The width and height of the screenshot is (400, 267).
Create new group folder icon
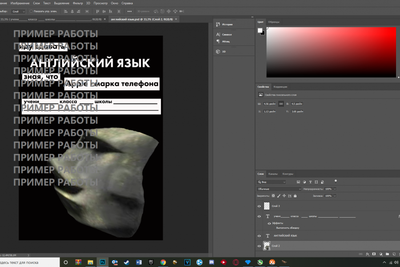[388, 254]
